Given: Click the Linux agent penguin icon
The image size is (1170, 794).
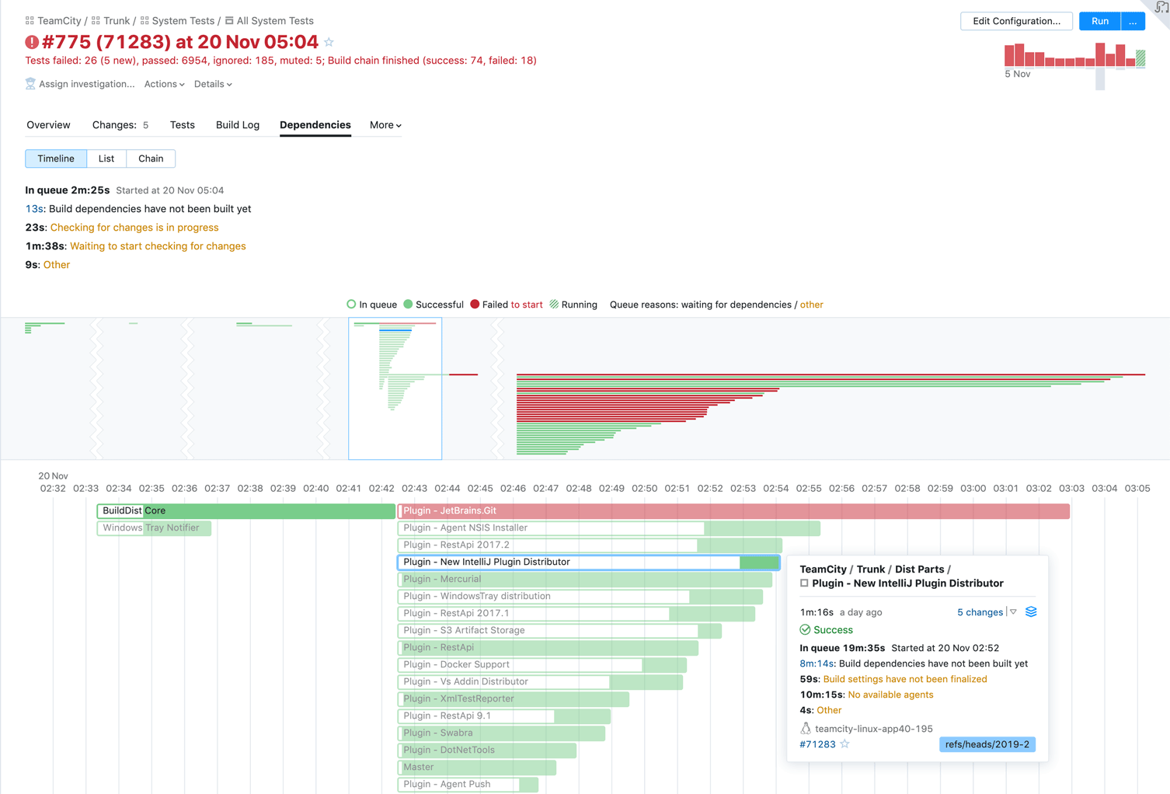Looking at the screenshot, I should 806,729.
